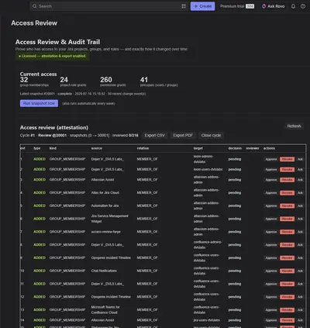This screenshot has width=310, height=328.
Task: Click the 'kind' column header
Action: tap(53, 148)
